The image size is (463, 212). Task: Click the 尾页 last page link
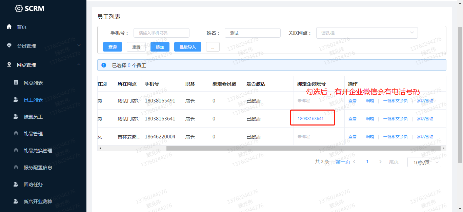click(394, 162)
